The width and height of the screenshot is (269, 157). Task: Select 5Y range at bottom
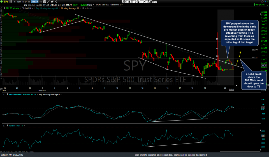[1, 152]
